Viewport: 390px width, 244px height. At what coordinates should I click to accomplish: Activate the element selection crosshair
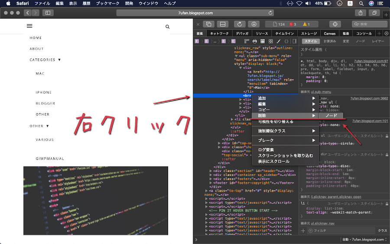[335, 24]
